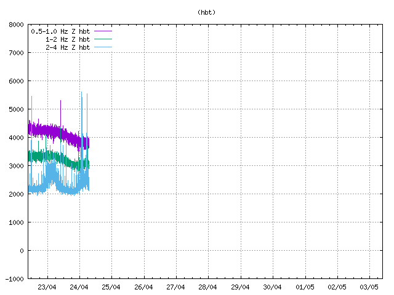Screen dimensions: 394x295
Task: Click the purple legend line sample
Action: (103, 31)
